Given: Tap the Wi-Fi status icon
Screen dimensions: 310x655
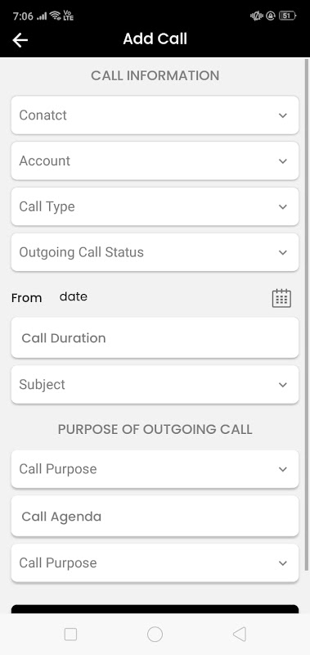Looking at the screenshot, I should click(x=55, y=16).
